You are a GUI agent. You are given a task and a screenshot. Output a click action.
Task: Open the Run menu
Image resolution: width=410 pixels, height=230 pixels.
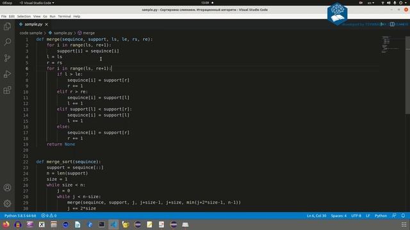[x=53, y=16]
